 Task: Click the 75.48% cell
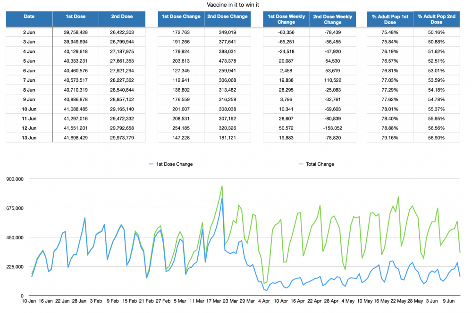[x=390, y=32]
